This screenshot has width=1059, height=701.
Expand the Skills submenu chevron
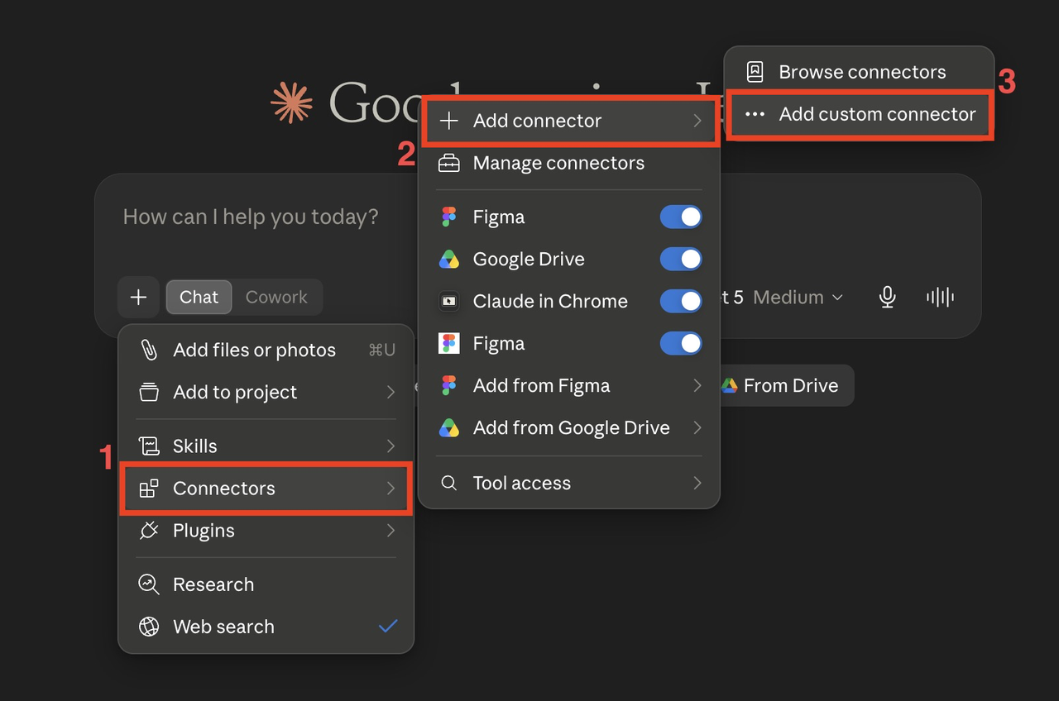click(x=391, y=446)
